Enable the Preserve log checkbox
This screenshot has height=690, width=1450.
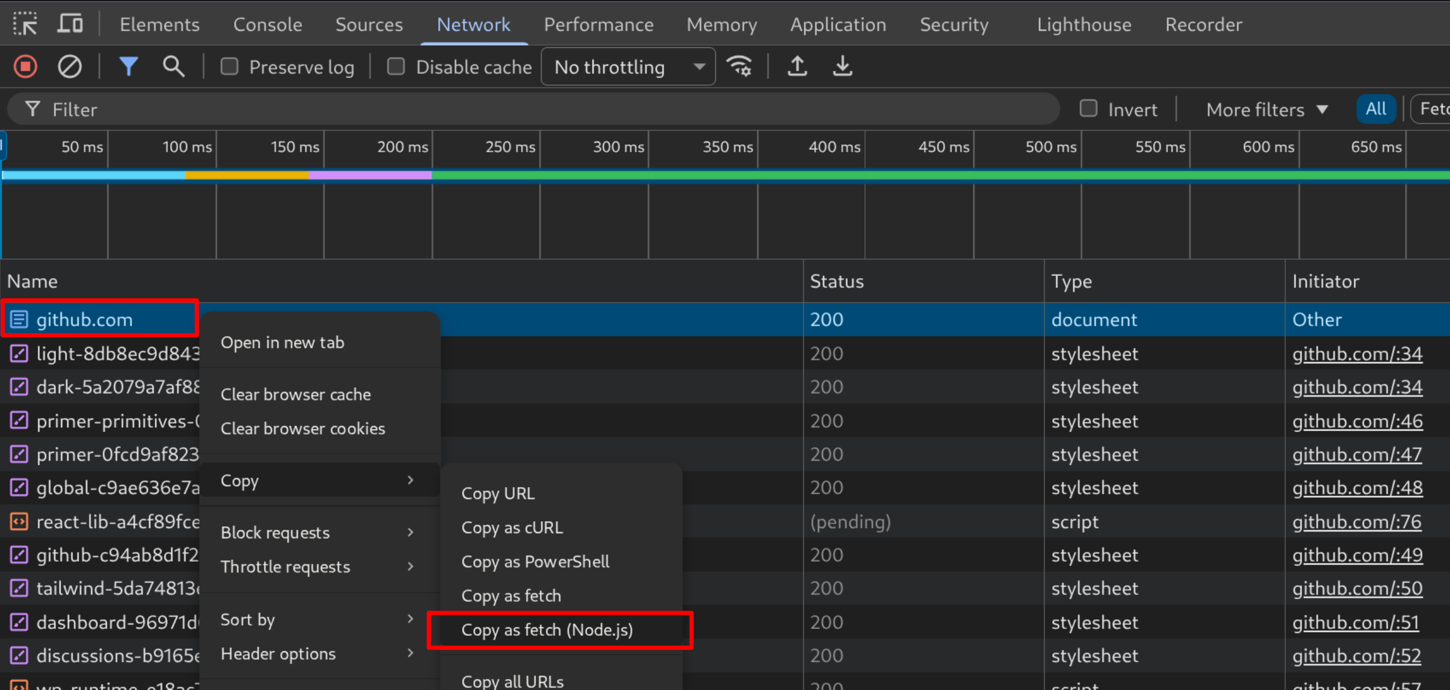pyautogui.click(x=229, y=67)
